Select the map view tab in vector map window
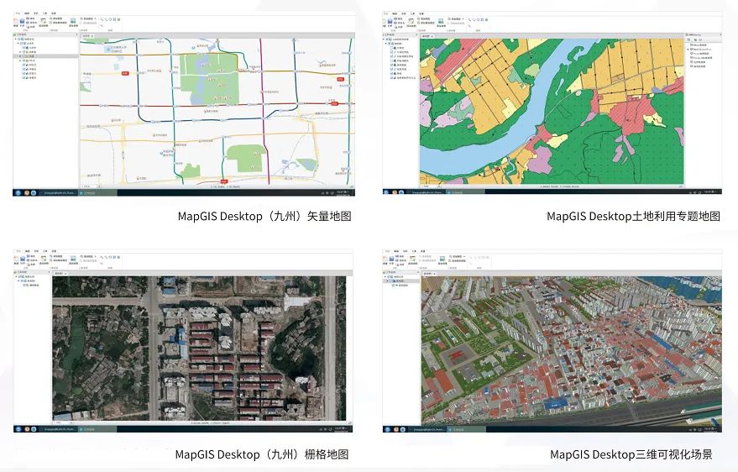Screen dimensions: 738x472 coord(86,36)
